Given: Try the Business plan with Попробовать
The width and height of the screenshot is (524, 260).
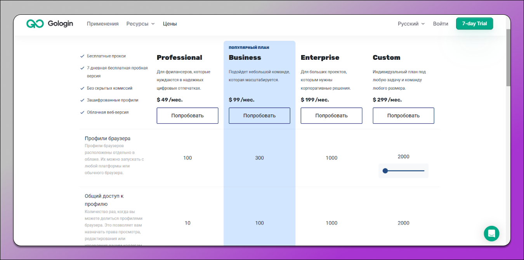Looking at the screenshot, I should 259,115.
